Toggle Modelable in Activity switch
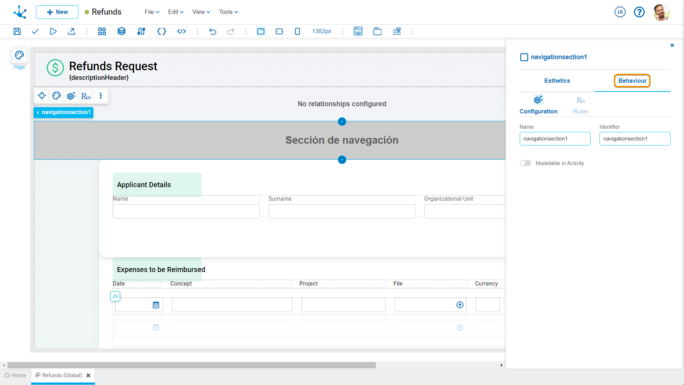The width and height of the screenshot is (684, 385). coord(525,163)
